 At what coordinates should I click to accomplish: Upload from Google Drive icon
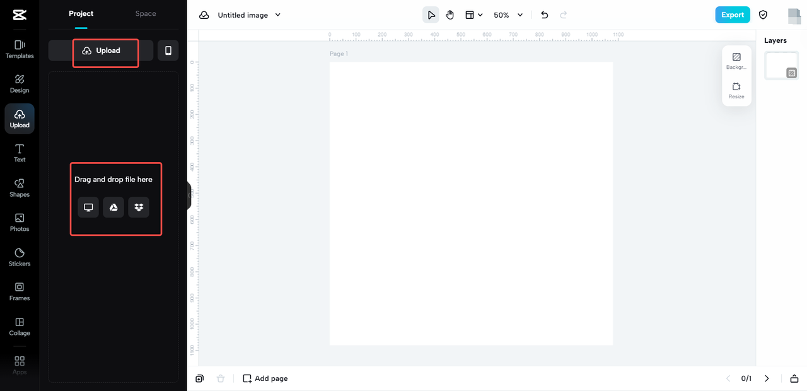click(113, 207)
